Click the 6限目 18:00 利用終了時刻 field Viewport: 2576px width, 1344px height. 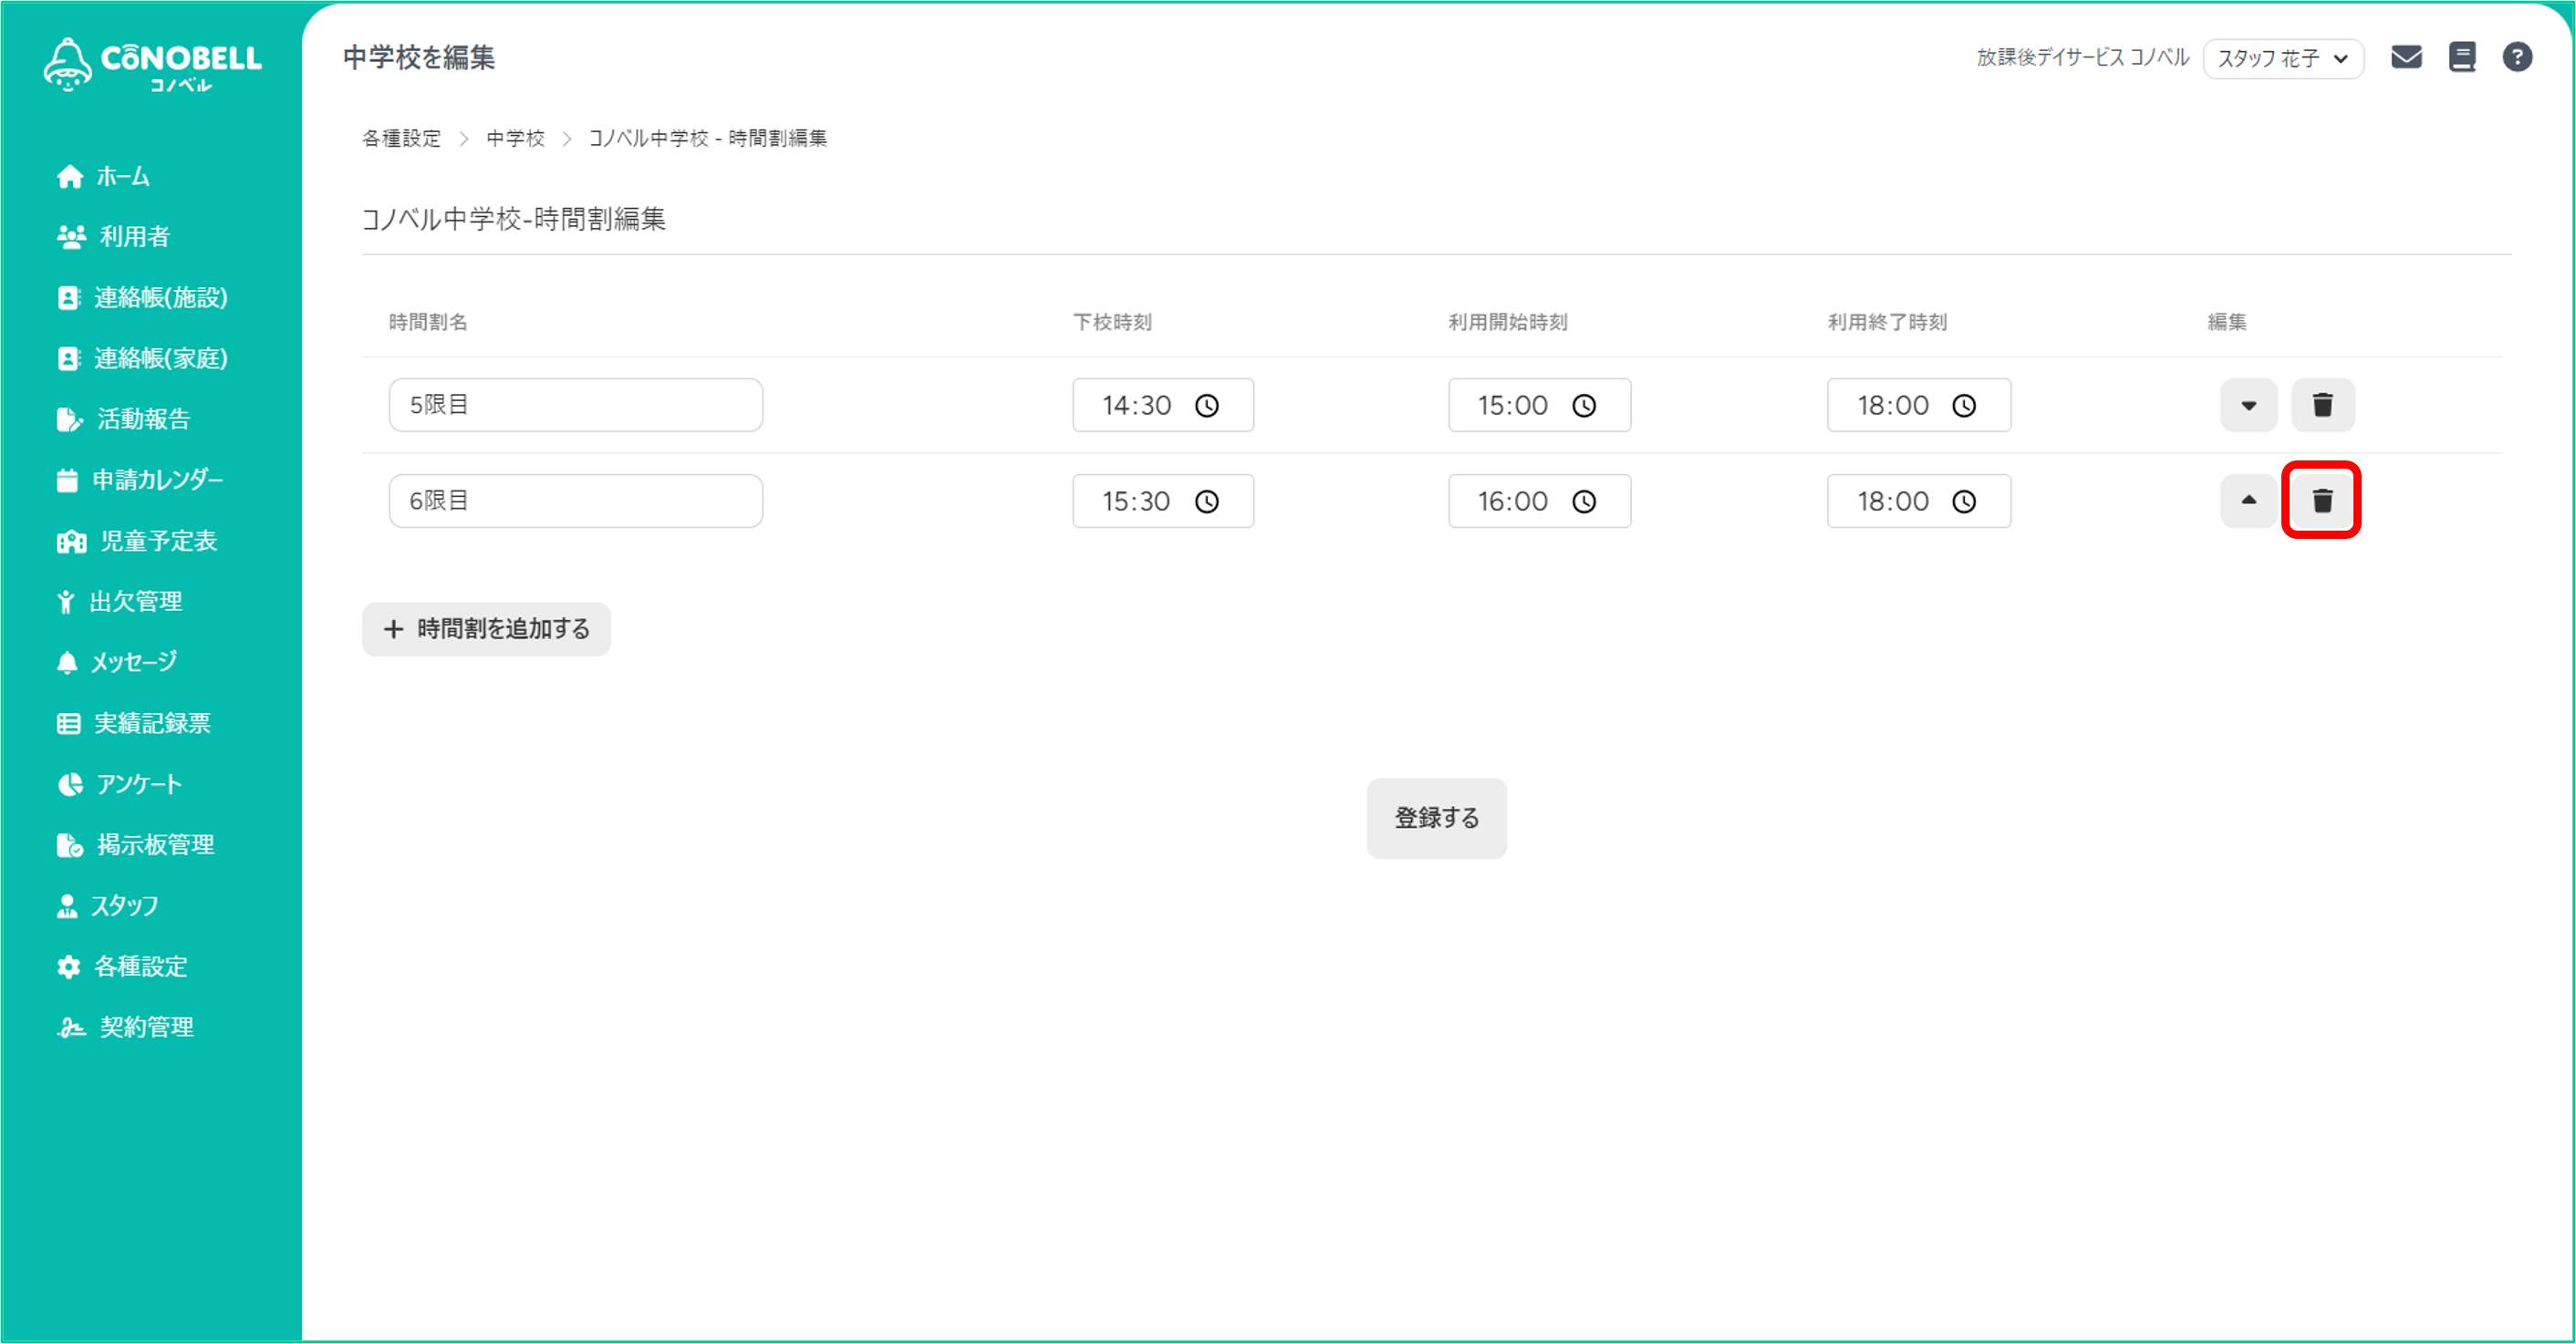point(1919,501)
